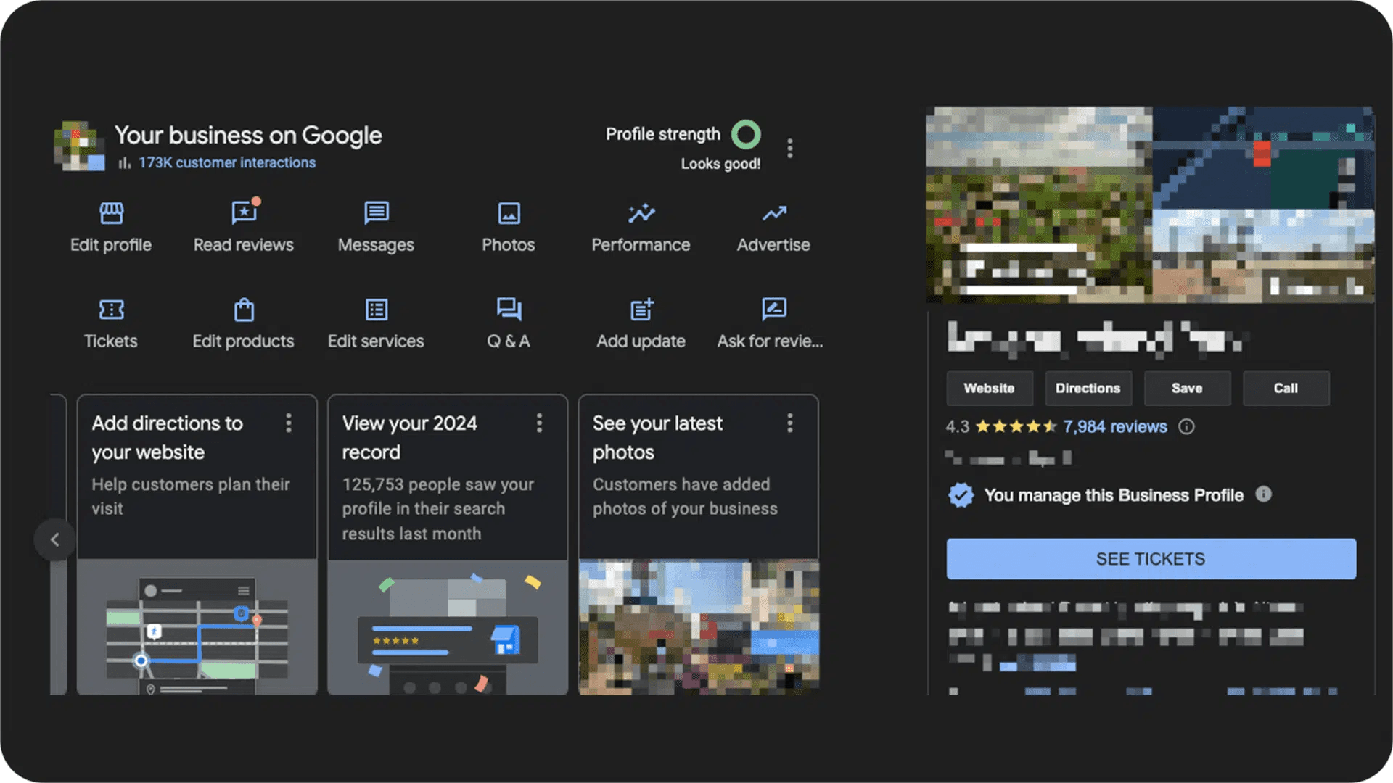Open the large business photo on left
The image size is (1393, 783).
pos(1039,205)
